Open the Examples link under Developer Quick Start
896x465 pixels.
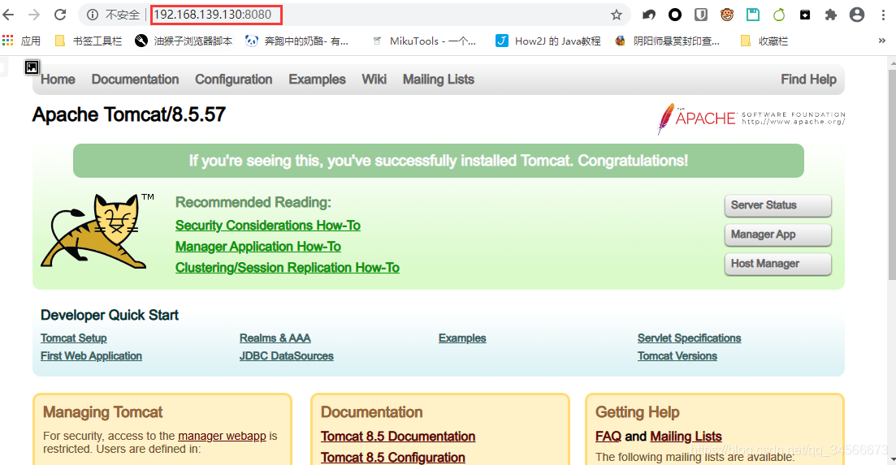462,338
